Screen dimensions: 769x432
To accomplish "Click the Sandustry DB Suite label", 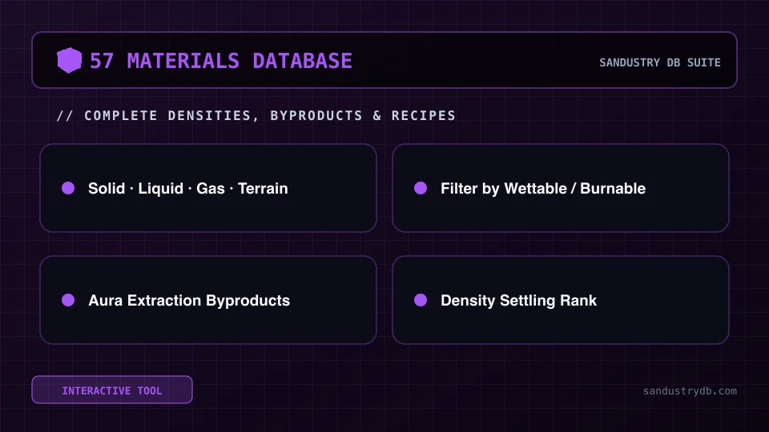I will point(659,62).
